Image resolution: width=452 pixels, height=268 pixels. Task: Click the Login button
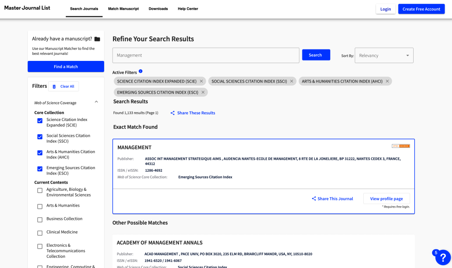386,9
